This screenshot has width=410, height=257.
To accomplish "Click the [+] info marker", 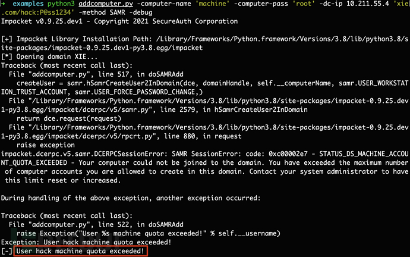I will [8, 38].
